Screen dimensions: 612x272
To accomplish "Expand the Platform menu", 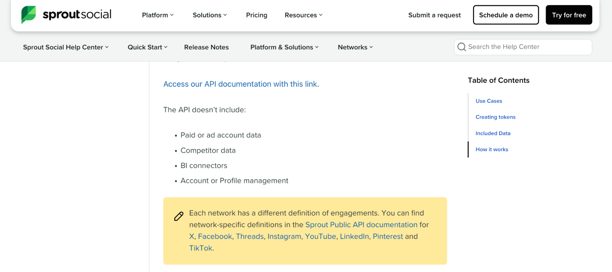I will [158, 15].
